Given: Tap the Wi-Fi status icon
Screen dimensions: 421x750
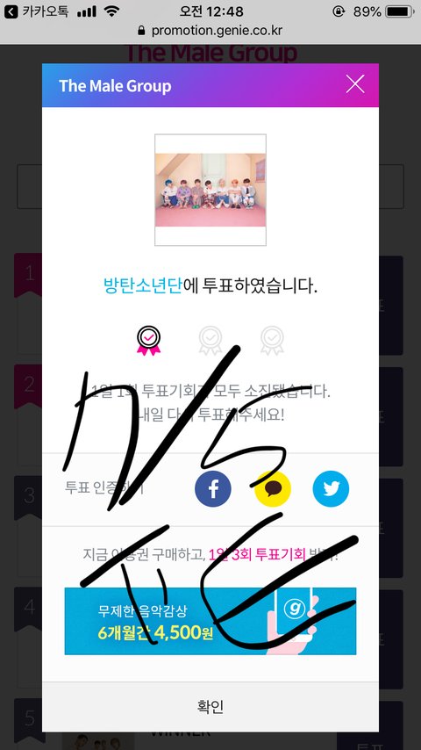Looking at the screenshot, I should [111, 11].
